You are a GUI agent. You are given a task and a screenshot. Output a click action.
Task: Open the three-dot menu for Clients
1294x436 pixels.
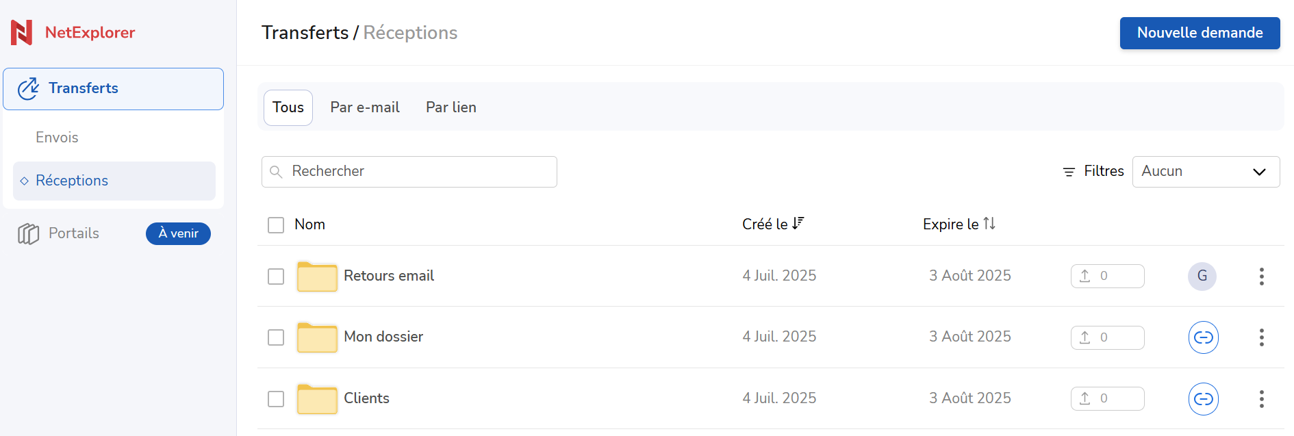(1261, 399)
